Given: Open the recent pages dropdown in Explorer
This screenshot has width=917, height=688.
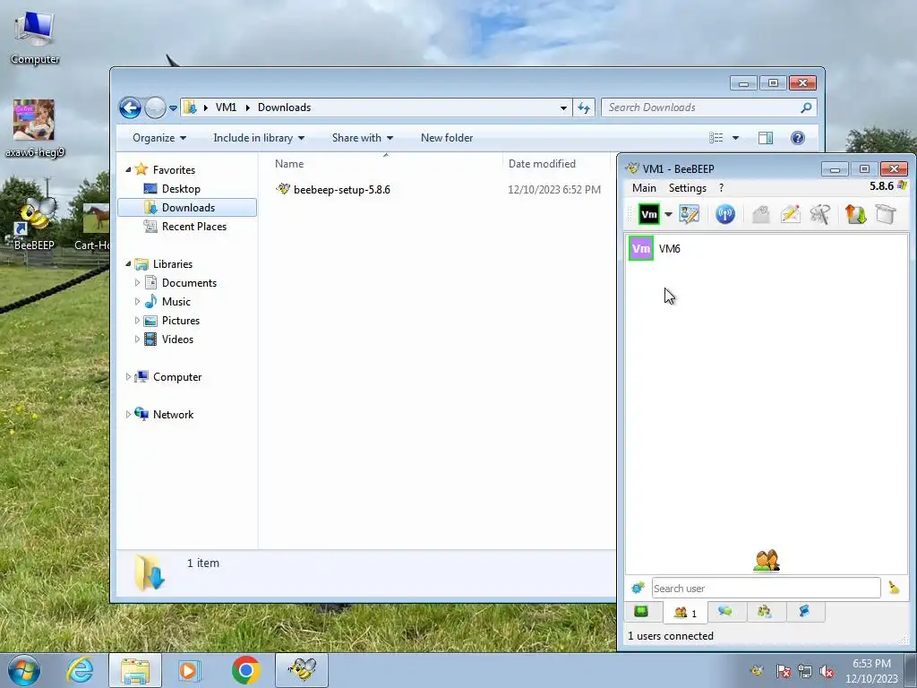Looking at the screenshot, I should [173, 108].
